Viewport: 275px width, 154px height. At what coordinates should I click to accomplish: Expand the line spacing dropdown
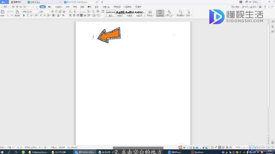[x=91, y=15]
